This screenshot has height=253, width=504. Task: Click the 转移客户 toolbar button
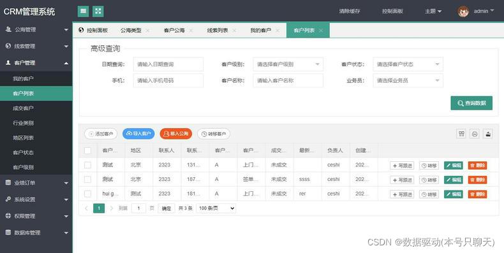tap(214, 134)
